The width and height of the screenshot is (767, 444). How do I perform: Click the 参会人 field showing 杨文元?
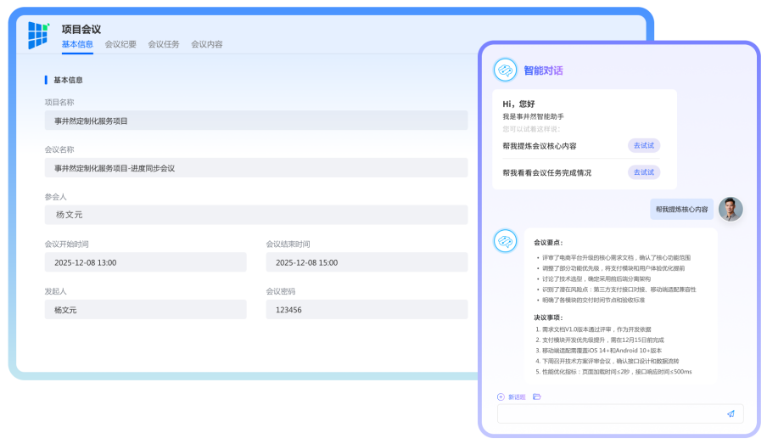point(256,215)
